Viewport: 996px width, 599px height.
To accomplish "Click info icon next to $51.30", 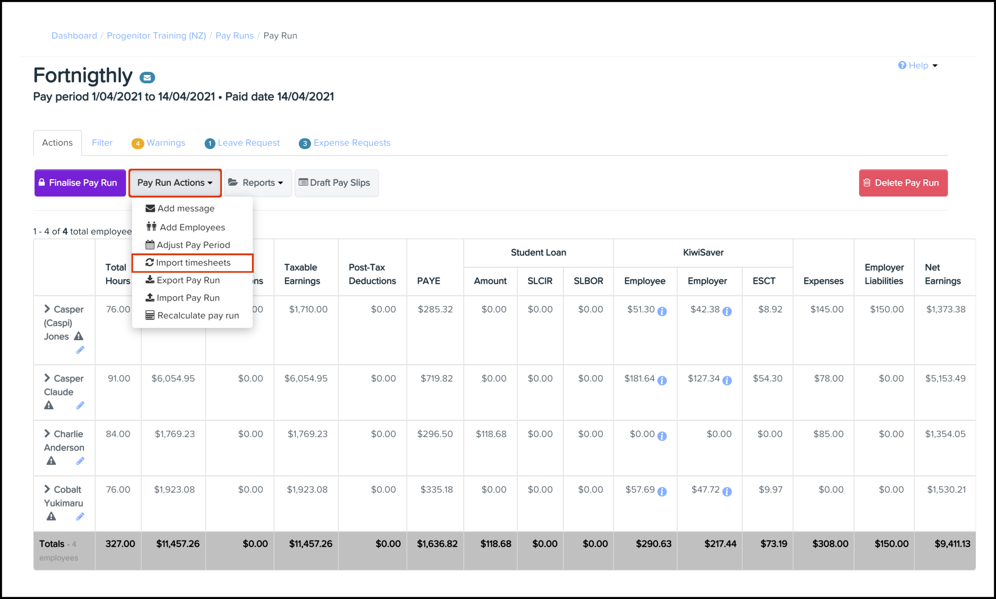I will pyautogui.click(x=662, y=311).
